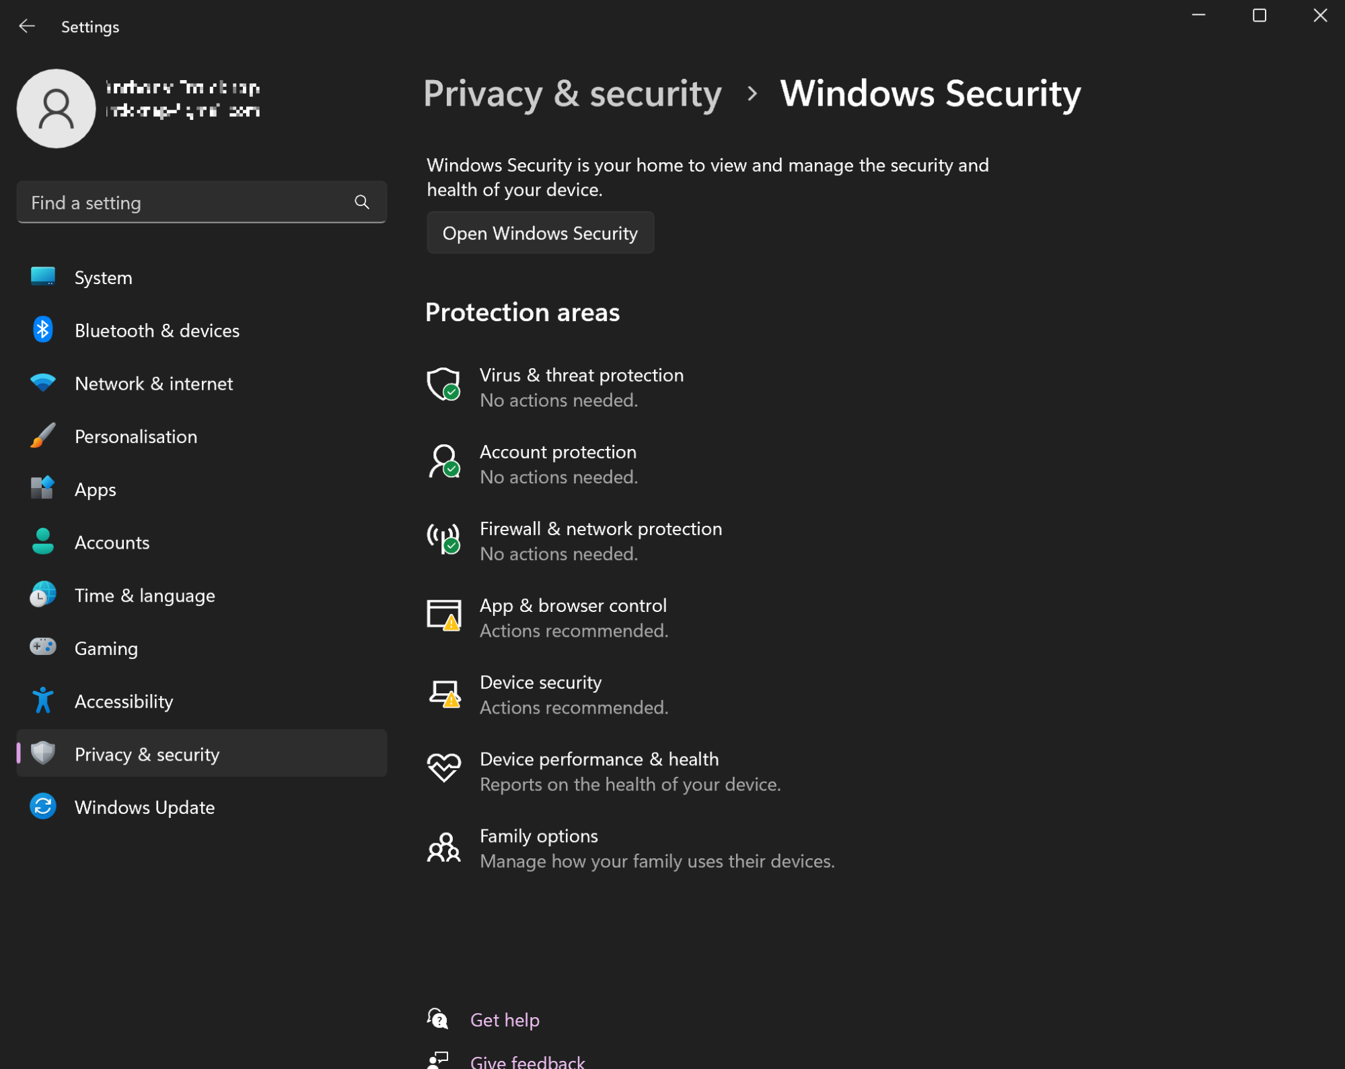This screenshot has height=1069, width=1345.
Task: Open the Get help link
Action: (505, 1020)
